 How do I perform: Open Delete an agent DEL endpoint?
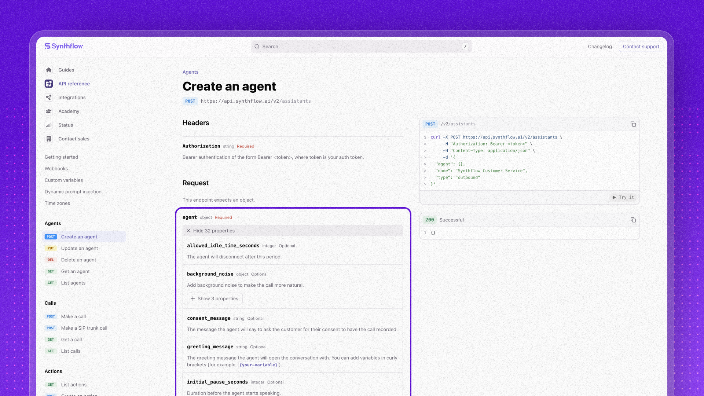point(78,260)
